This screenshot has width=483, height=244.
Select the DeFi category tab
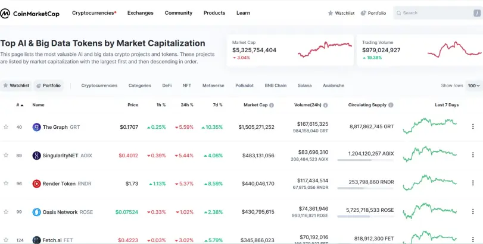167,85
